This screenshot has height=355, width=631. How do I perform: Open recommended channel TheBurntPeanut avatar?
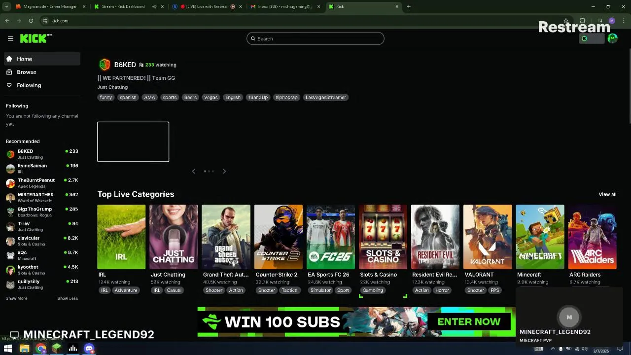click(10, 183)
